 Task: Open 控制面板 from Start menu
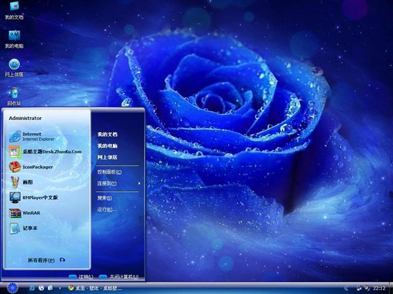pos(109,172)
